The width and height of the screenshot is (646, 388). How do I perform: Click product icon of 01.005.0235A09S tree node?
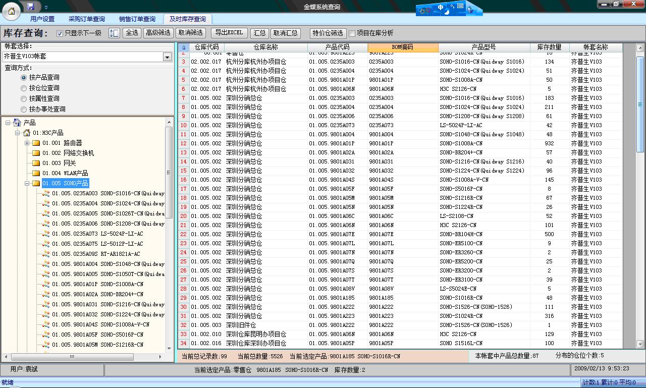coord(46,254)
